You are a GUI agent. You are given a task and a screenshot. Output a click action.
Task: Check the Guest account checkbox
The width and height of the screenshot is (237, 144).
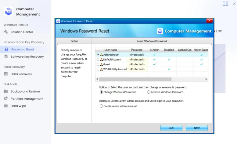click(98, 64)
